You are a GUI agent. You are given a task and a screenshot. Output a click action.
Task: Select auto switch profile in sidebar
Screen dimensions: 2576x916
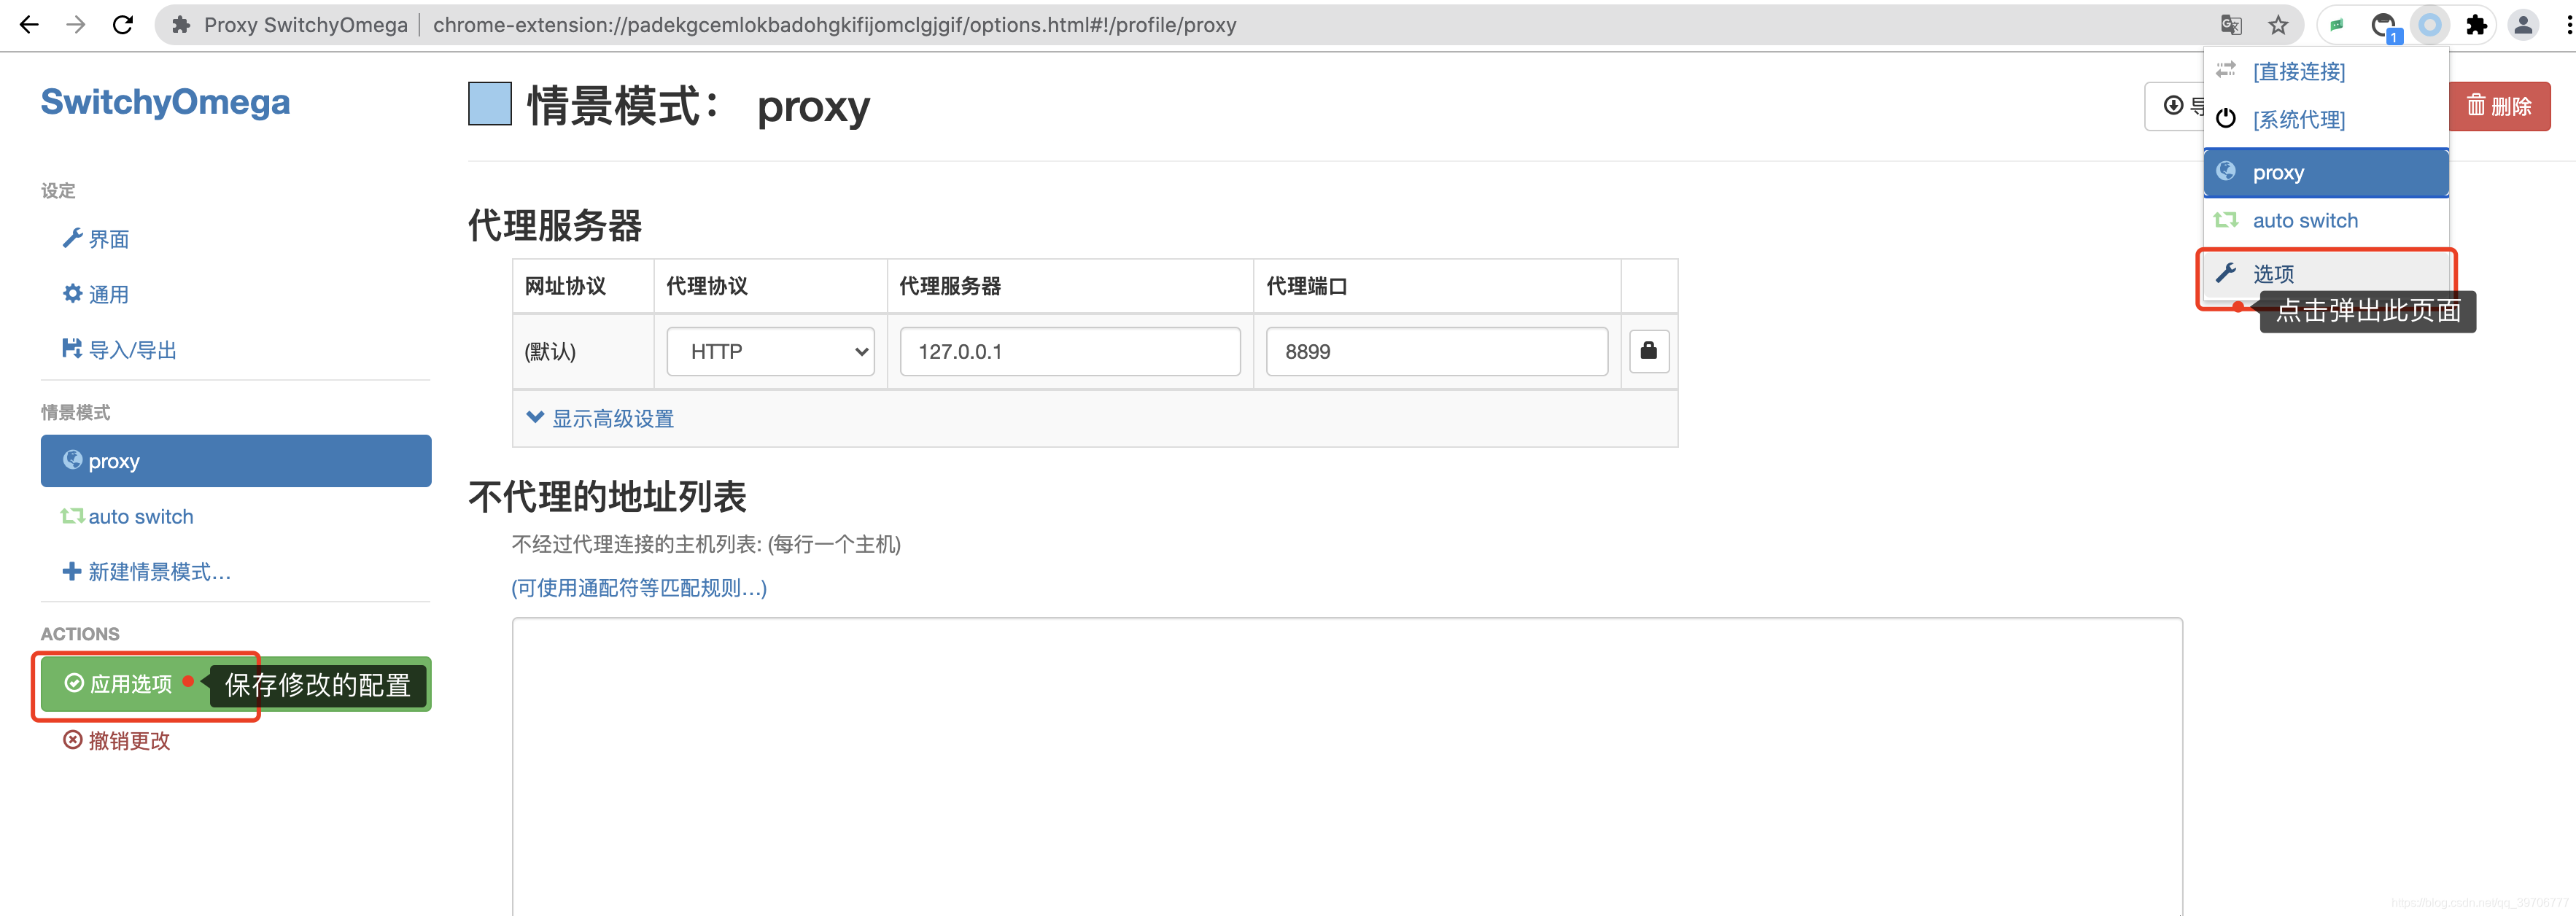coord(127,517)
